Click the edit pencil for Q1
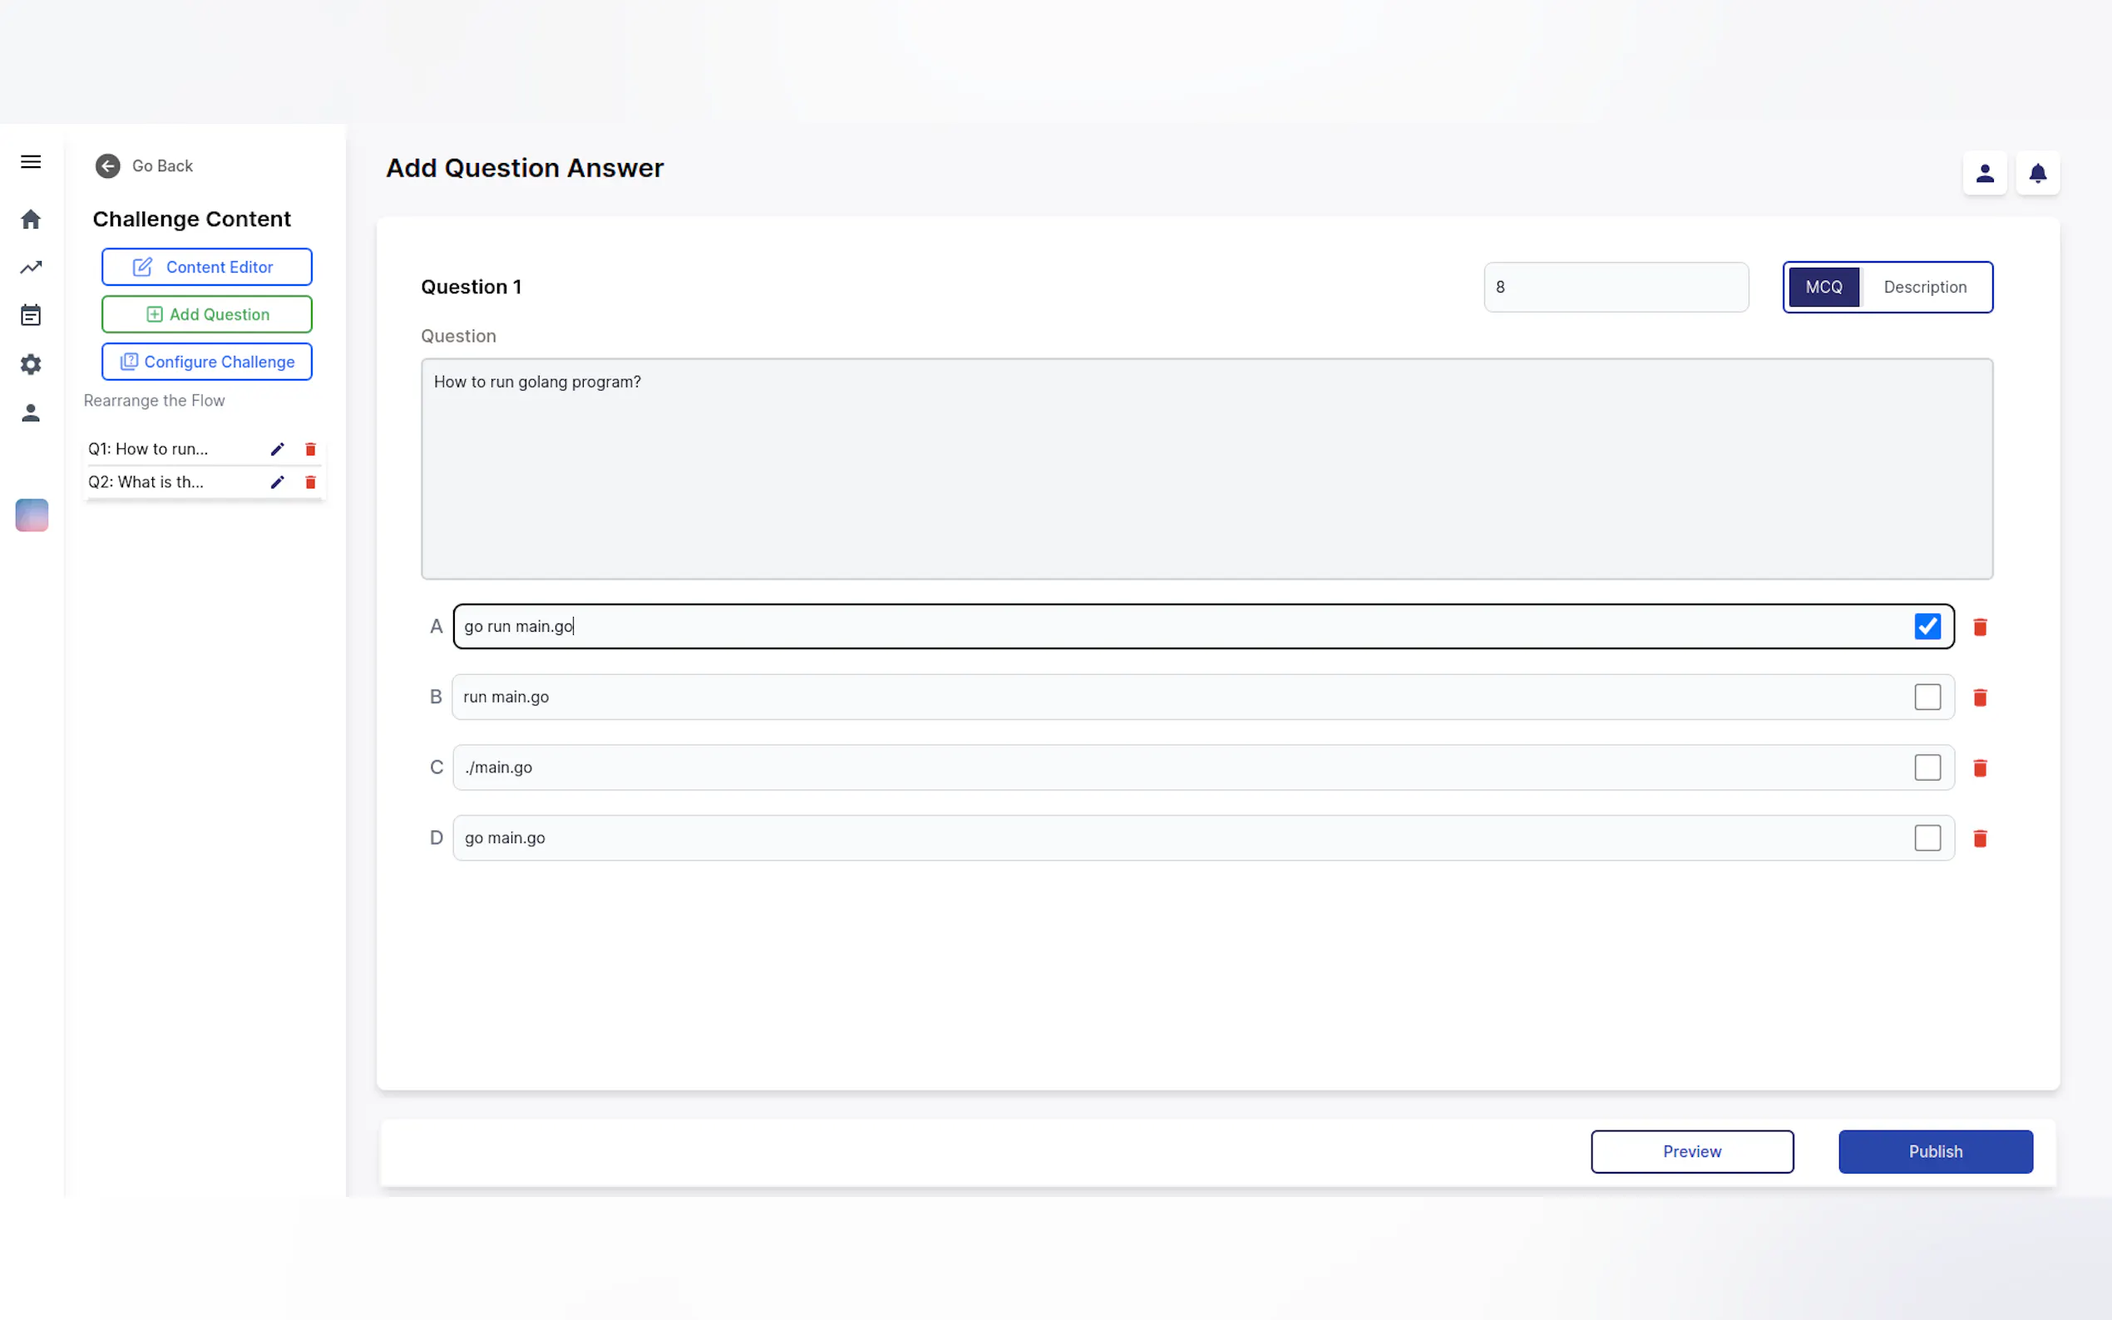Viewport: 2112px width, 1320px height. (x=278, y=449)
